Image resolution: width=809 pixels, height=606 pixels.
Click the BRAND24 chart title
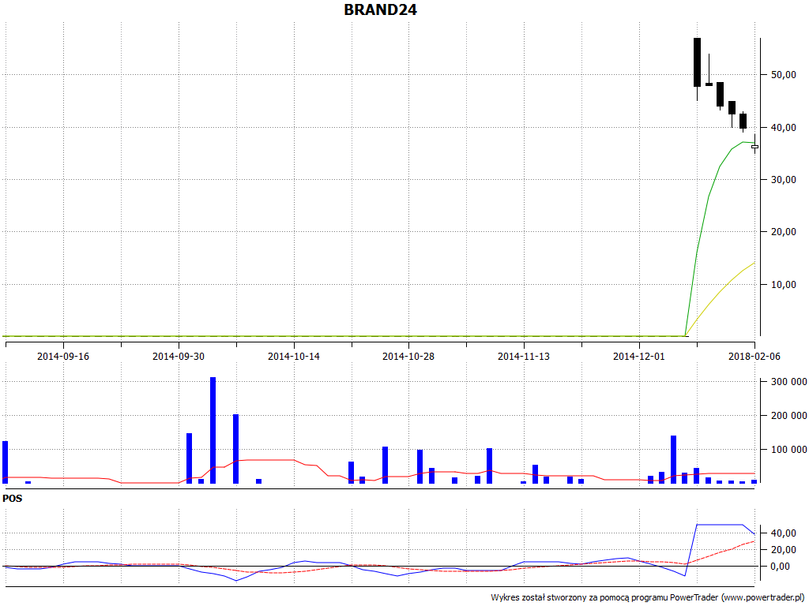coord(380,10)
